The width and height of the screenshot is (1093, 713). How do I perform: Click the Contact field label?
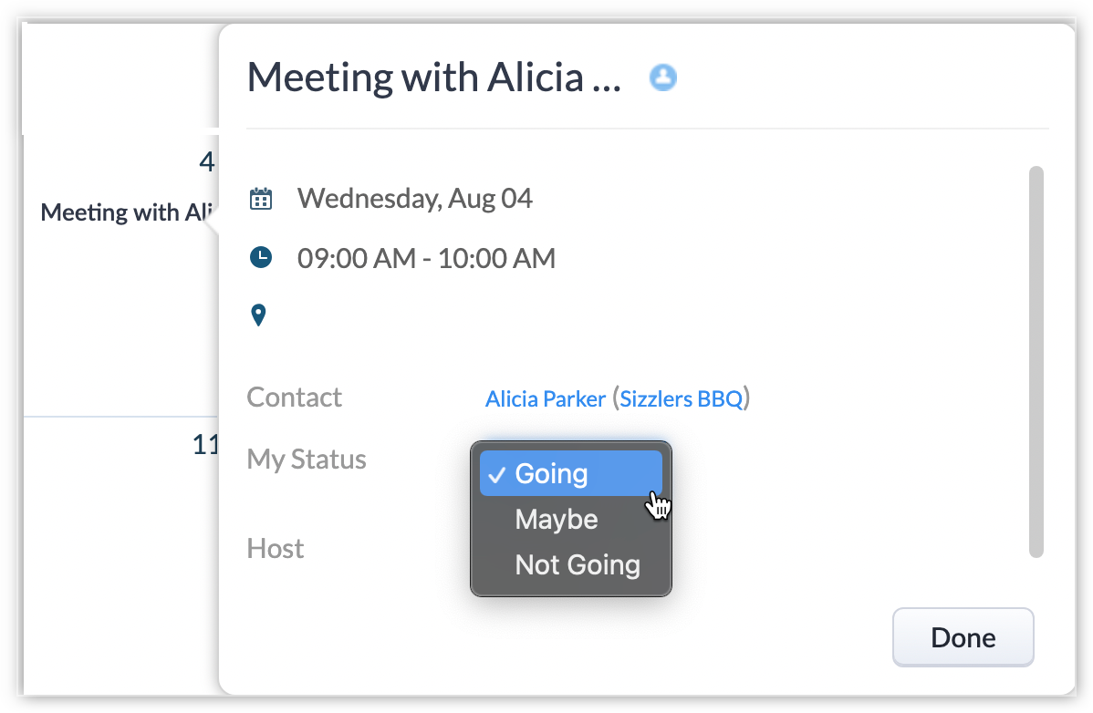294,398
